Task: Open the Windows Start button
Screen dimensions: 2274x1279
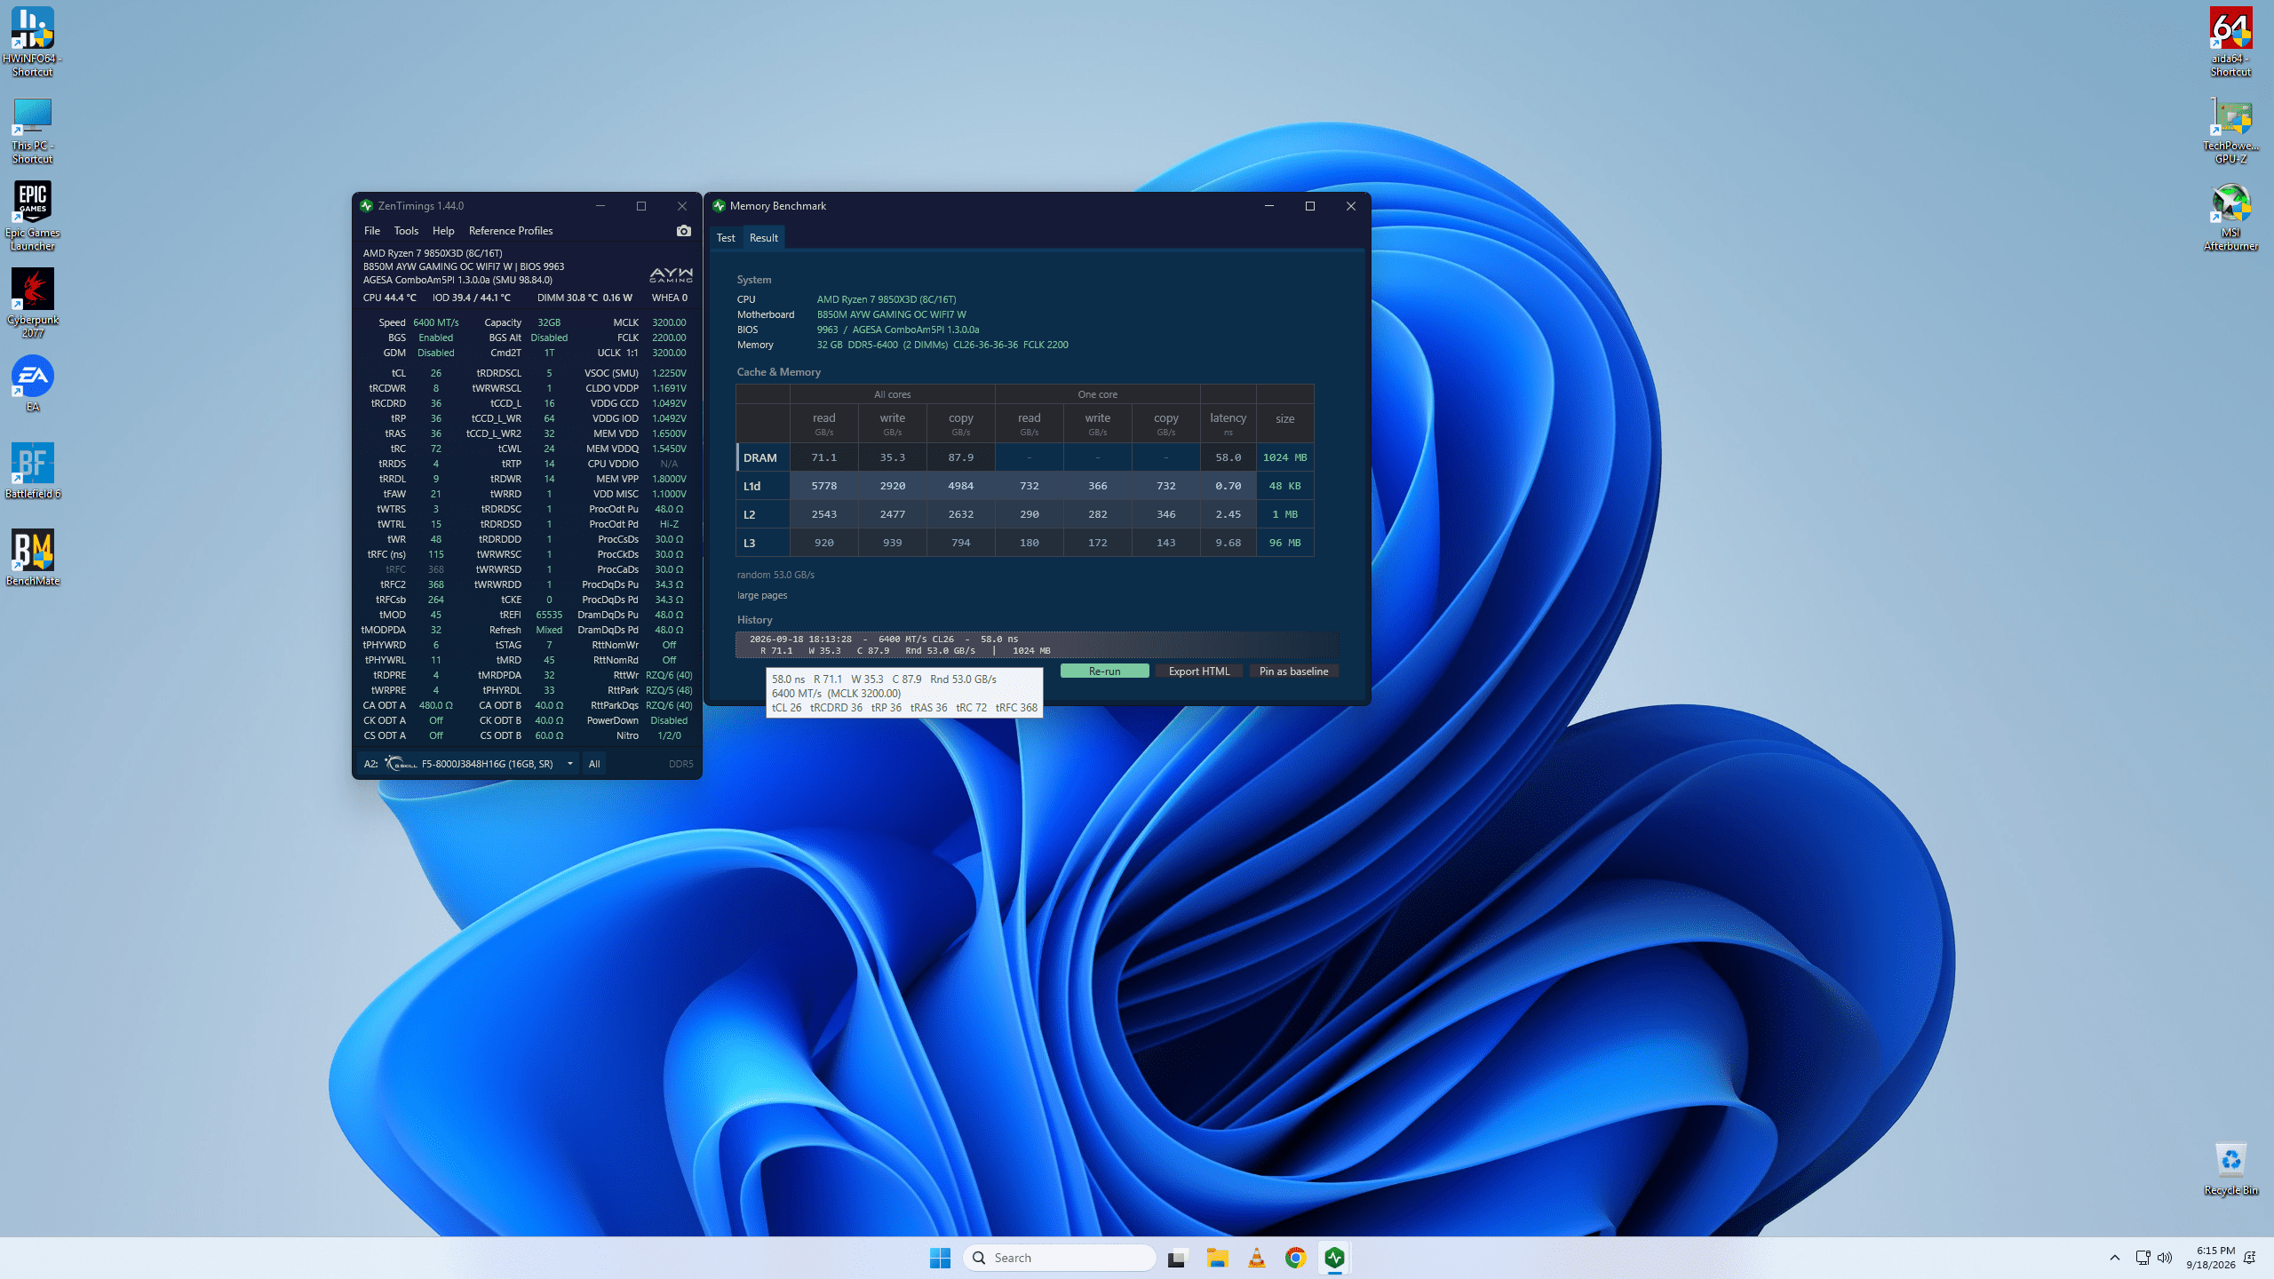Action: [940, 1258]
